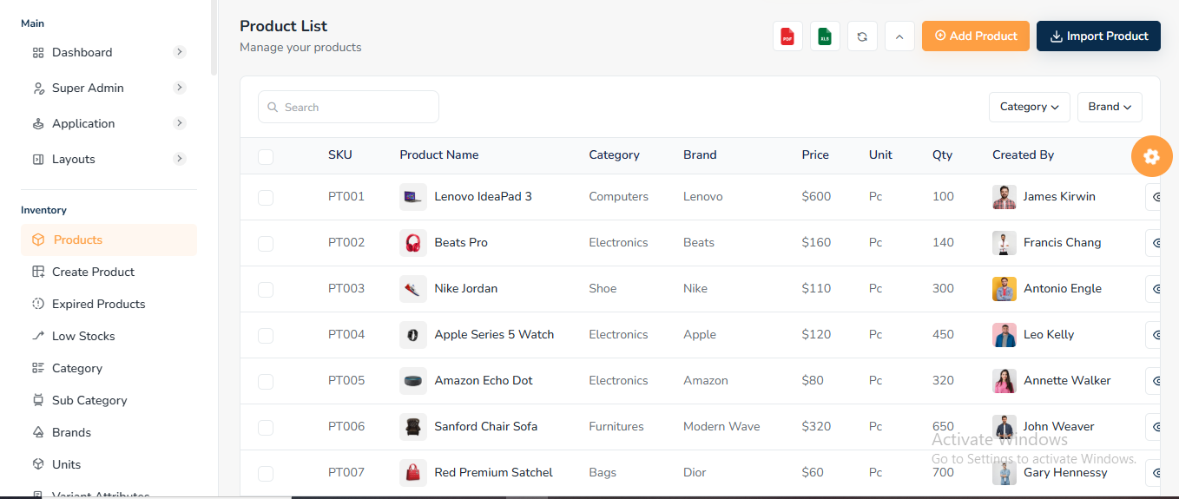Click Lenovo IdeaPad 3 product thumbnail
The image size is (1179, 499).
click(413, 197)
